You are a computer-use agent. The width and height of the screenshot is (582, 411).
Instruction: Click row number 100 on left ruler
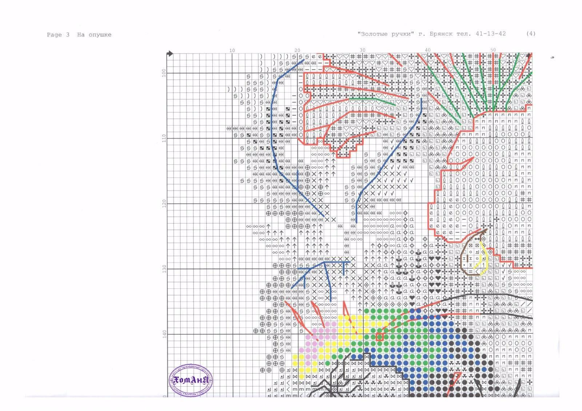tap(164, 72)
